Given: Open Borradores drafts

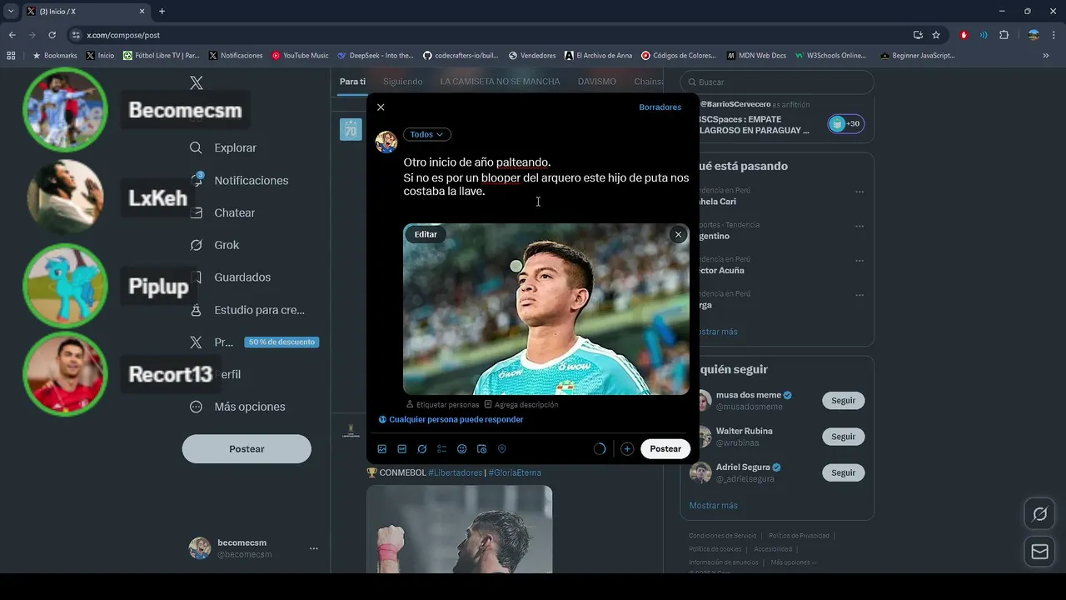Looking at the screenshot, I should 660,107.
